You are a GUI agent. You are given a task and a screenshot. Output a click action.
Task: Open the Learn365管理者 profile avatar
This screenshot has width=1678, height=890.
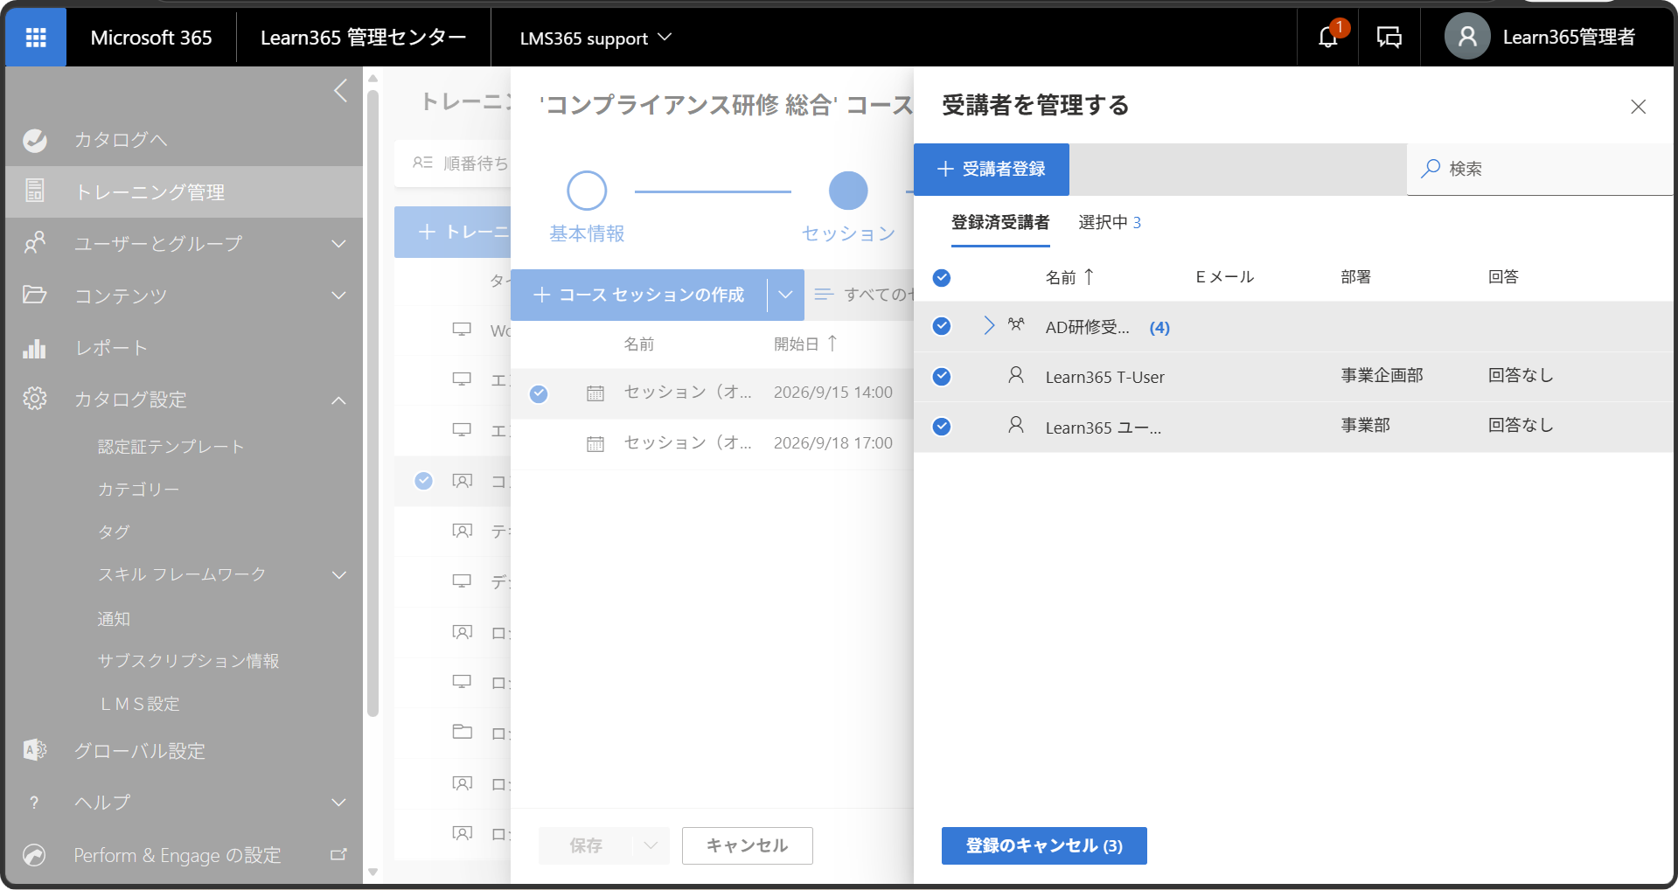tap(1467, 37)
